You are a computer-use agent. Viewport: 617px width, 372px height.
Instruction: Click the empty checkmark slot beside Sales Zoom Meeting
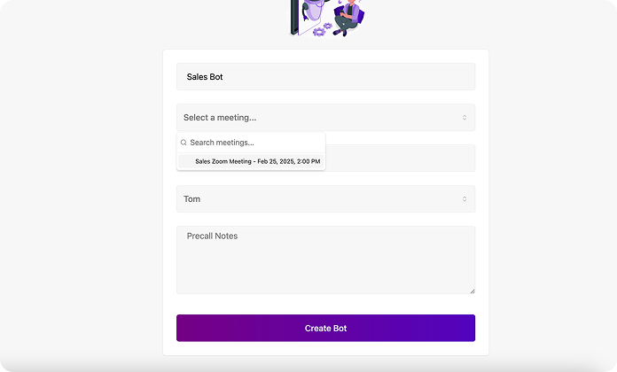pos(185,161)
